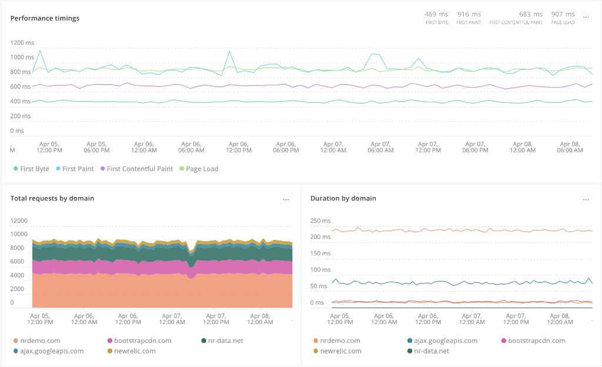Open the Performance timings options menu
This screenshot has width=602, height=367.
pos(586,17)
